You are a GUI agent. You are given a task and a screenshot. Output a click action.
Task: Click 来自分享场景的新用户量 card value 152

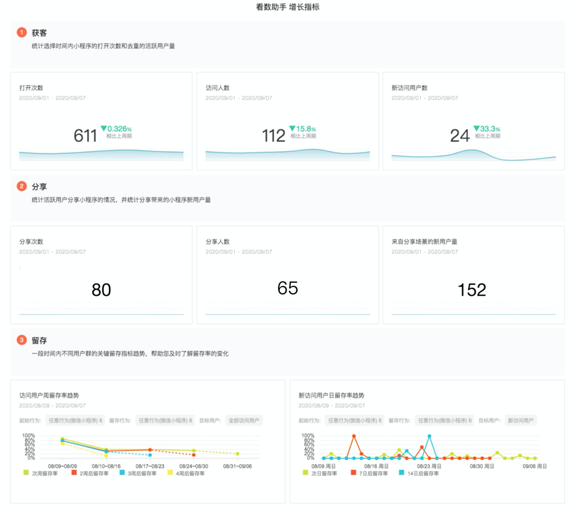(x=472, y=290)
